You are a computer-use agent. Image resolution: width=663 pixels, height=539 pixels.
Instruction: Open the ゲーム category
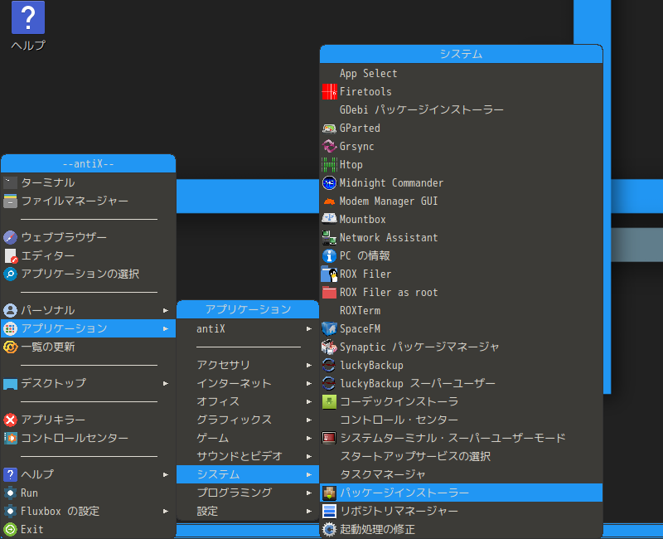click(x=248, y=438)
